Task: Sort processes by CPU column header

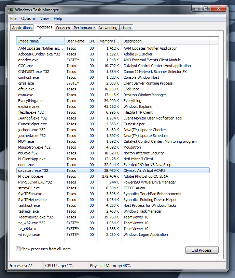Action: click(x=92, y=41)
